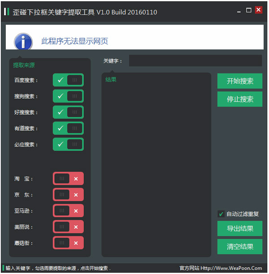Click the 开始搜索 button

(x=240, y=81)
